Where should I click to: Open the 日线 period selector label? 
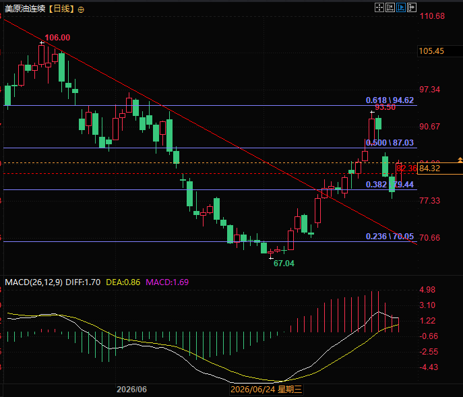[x=61, y=9]
